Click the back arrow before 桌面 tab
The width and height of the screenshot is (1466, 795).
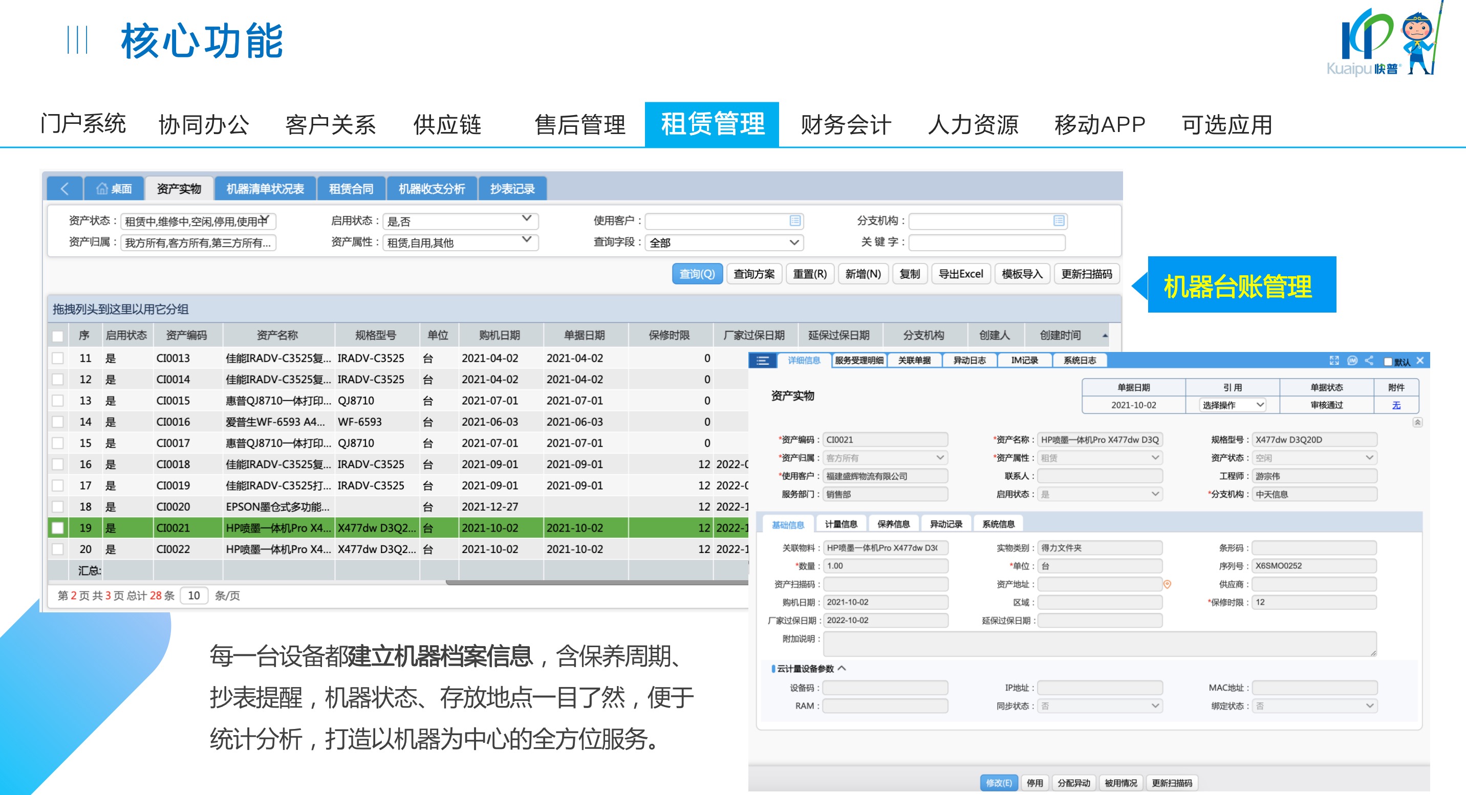pyautogui.click(x=64, y=189)
